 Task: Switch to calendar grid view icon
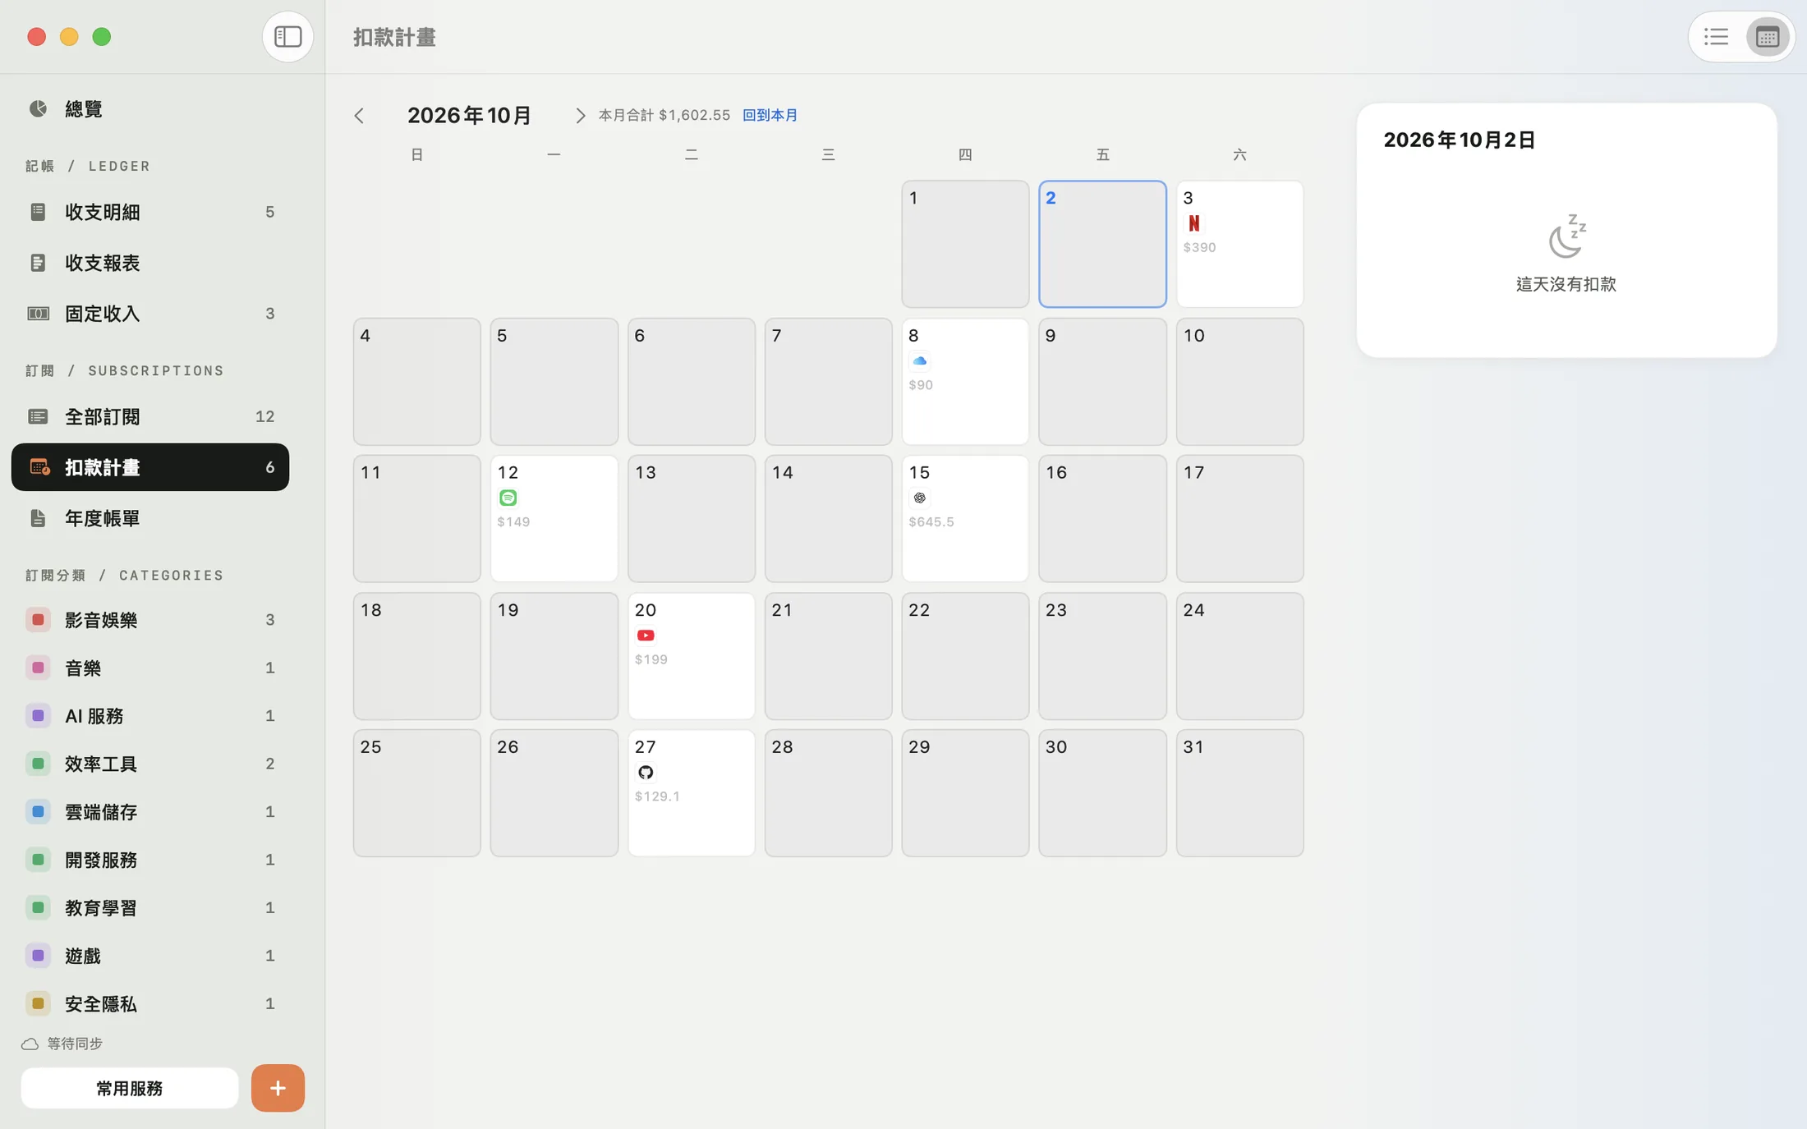click(x=1767, y=36)
